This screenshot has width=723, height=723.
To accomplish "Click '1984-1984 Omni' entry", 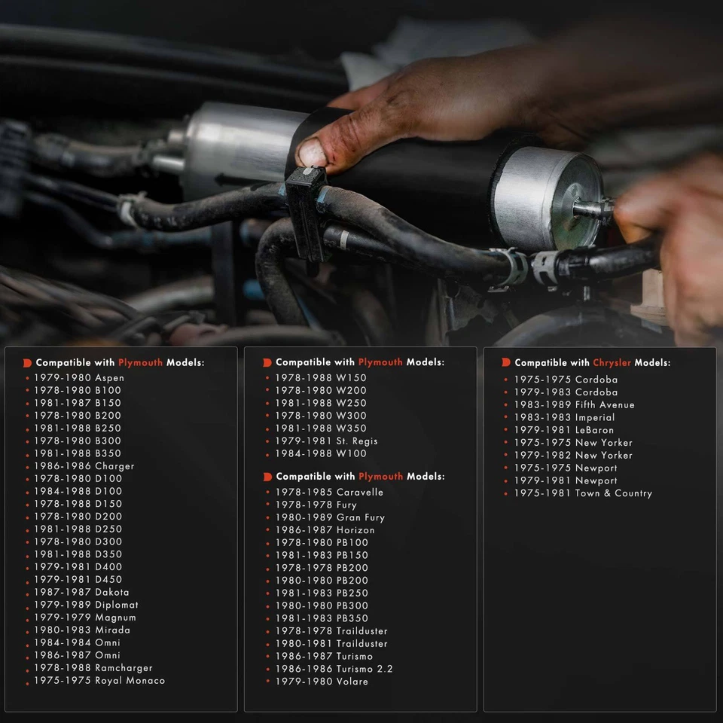I will [77, 642].
